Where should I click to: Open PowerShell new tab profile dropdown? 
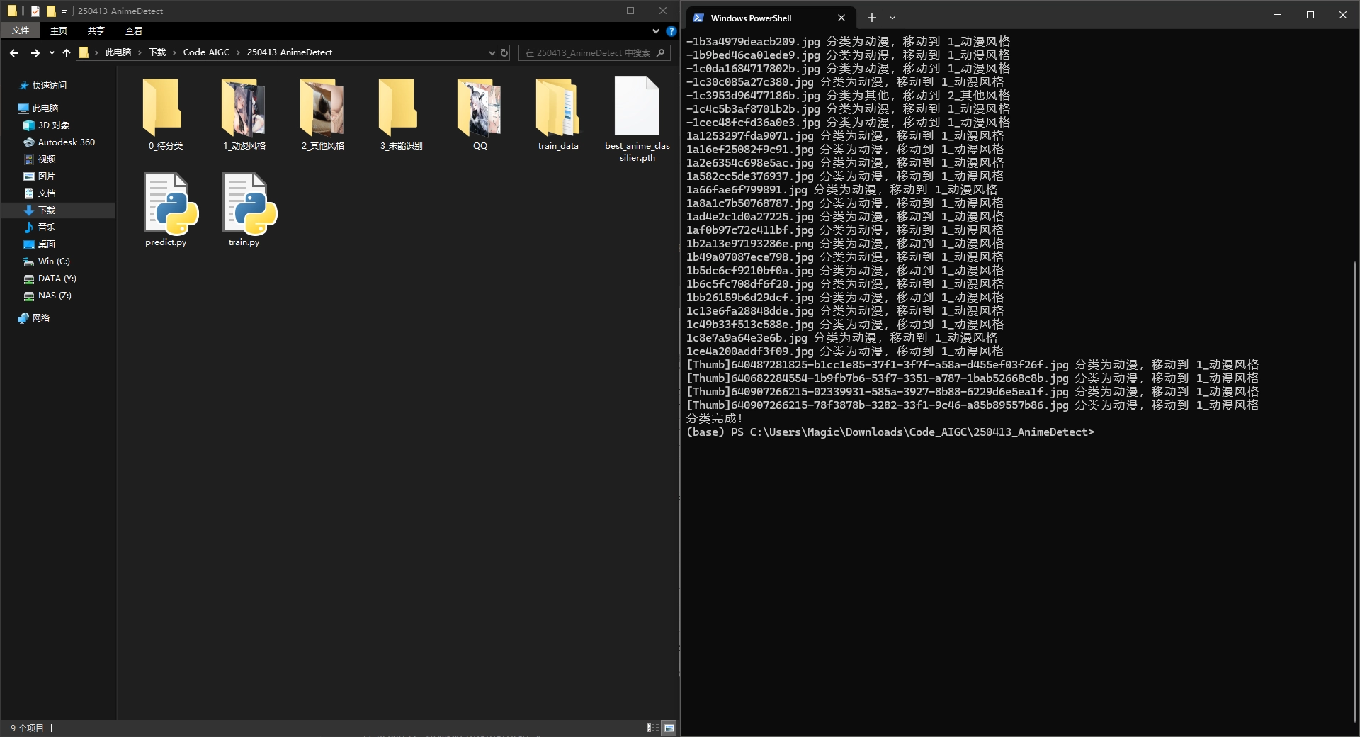pyautogui.click(x=892, y=18)
